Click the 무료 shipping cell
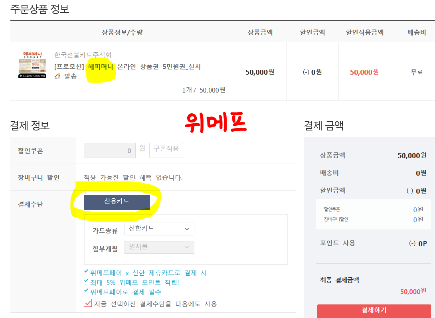The height and width of the screenshot is (318, 435). [417, 72]
